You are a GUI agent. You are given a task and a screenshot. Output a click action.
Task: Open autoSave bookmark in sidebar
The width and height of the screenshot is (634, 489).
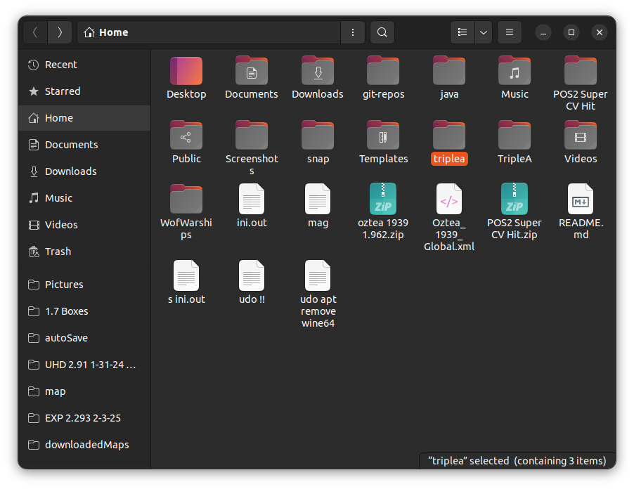(84, 338)
